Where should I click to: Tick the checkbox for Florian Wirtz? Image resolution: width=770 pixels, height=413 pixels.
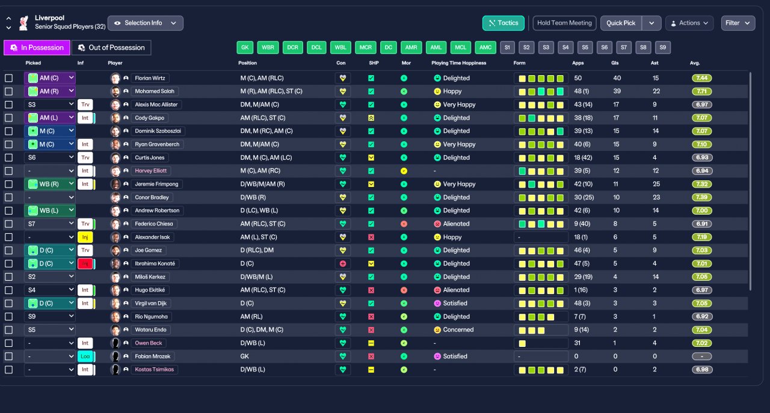pyautogui.click(x=8, y=78)
